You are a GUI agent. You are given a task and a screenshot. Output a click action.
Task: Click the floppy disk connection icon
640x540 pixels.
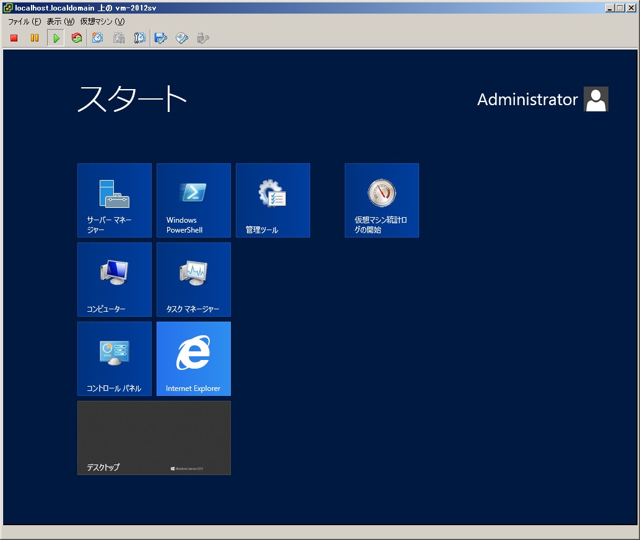click(x=161, y=38)
